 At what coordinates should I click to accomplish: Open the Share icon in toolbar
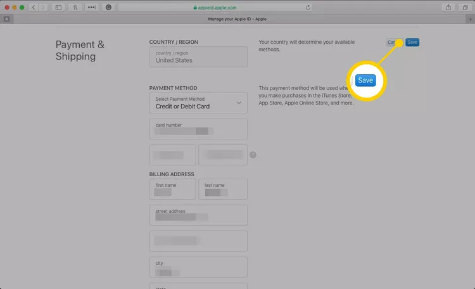coord(449,7)
